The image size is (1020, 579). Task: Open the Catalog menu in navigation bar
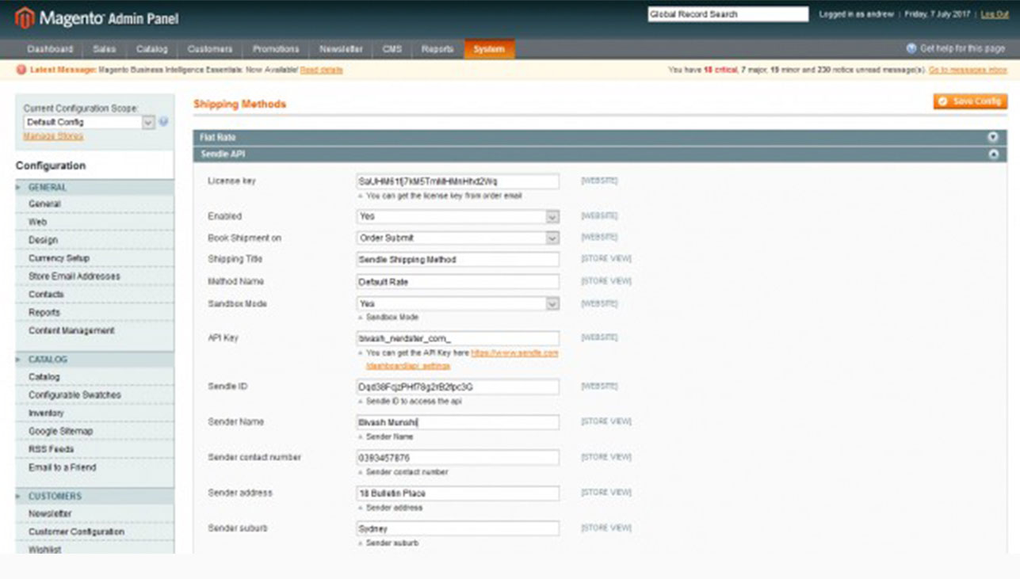[151, 49]
